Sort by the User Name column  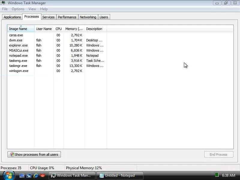pos(44,29)
